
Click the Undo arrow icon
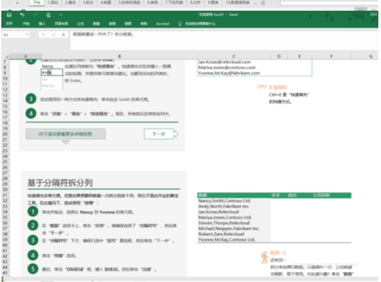point(22,15)
